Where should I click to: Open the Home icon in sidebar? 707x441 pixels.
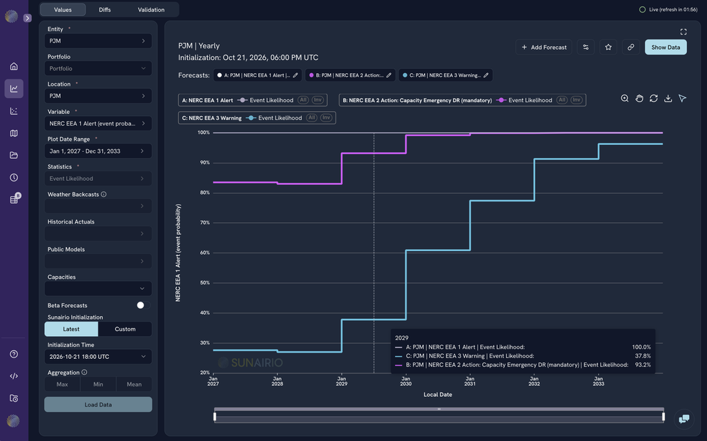14,66
